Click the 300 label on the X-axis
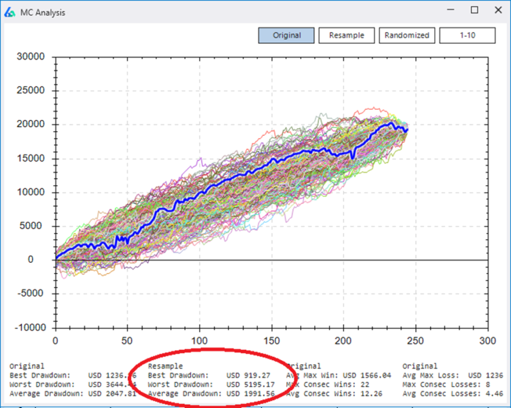Image resolution: width=511 pixels, height=408 pixels. [487, 340]
